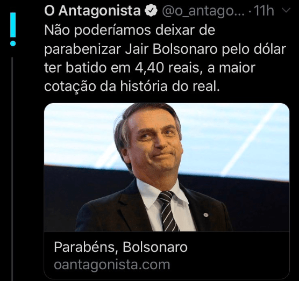Open the oantagonista.com domain link
This screenshot has height=281, width=299.
(112, 265)
